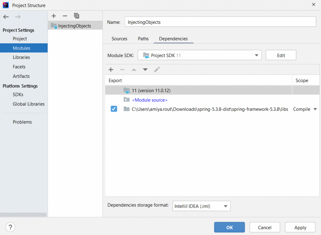The image size is (321, 235).
Task: Switch to the Paths tab
Action: coord(143,39)
